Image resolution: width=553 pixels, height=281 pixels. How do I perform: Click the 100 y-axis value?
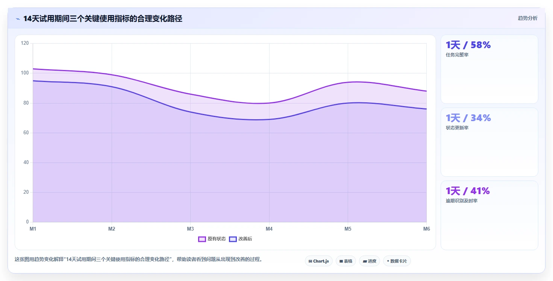coord(25,73)
